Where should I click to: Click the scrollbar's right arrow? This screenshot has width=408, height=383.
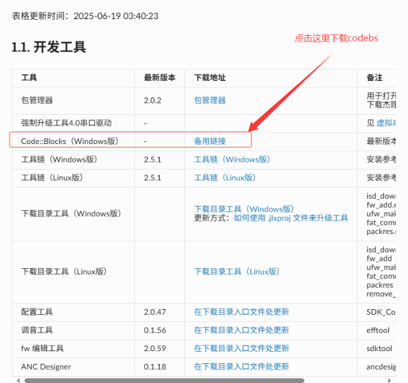tap(390, 380)
